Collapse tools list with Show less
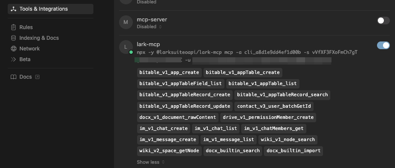This screenshot has height=168, width=395. 150,162
